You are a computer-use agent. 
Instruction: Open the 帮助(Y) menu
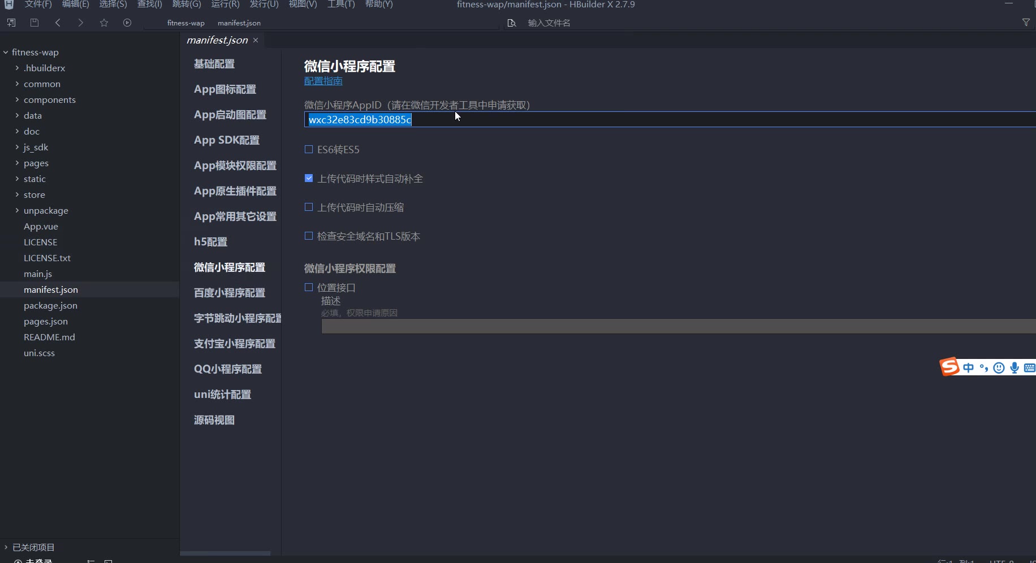coord(379,5)
